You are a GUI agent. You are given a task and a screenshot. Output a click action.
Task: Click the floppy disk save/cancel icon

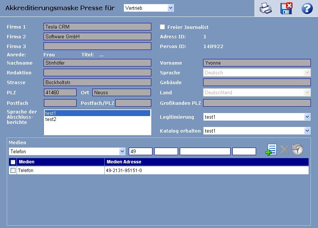[x=286, y=8]
